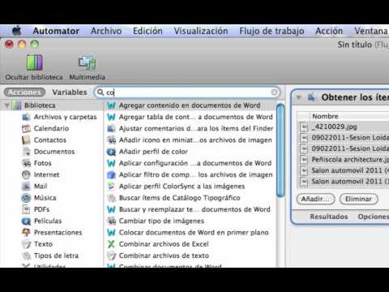Select Combinar archivos de texto action

point(191,255)
